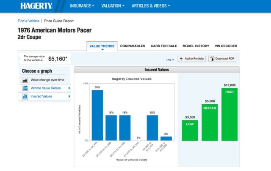The width and height of the screenshot is (271, 171).
Task: Click the 38% blue bar
Action: pos(97,115)
